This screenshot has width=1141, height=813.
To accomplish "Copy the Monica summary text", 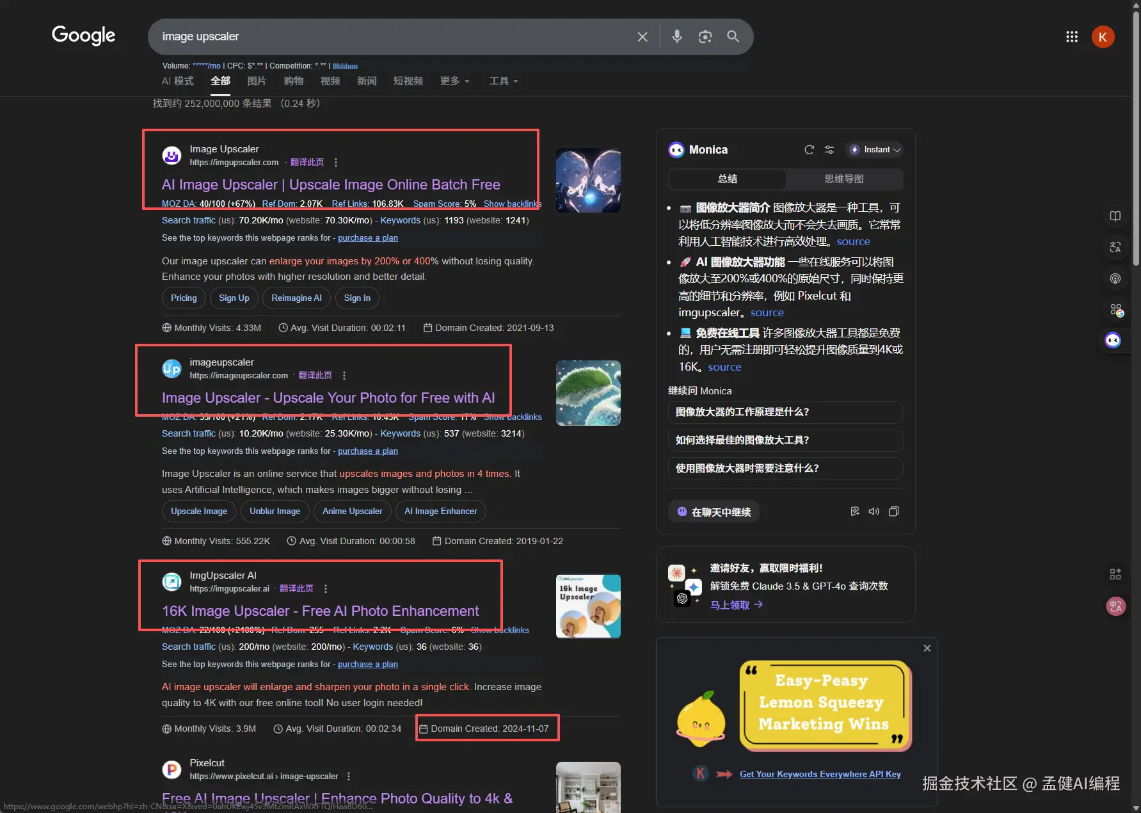I will 894,511.
